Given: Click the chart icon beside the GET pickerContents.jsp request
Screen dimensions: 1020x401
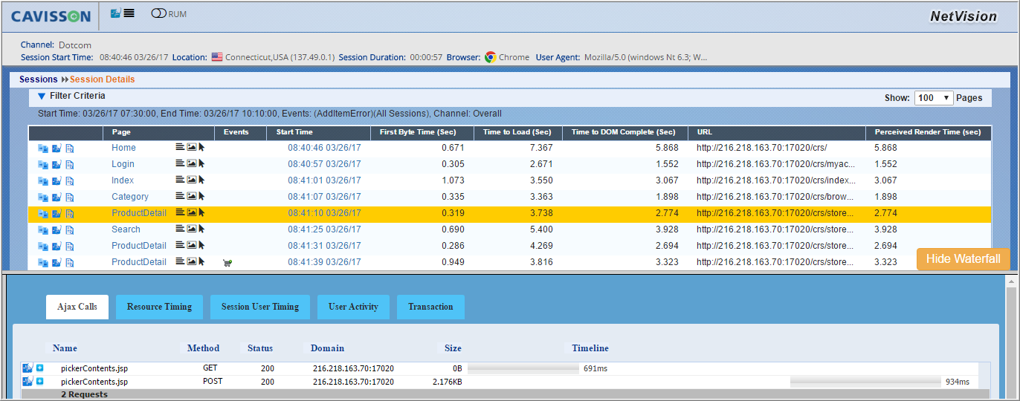Looking at the screenshot, I should click(x=28, y=368).
